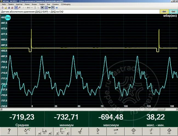178x136 pixels.
Task: Toggle the pause button in the toolbar
Action: click(16, 8)
